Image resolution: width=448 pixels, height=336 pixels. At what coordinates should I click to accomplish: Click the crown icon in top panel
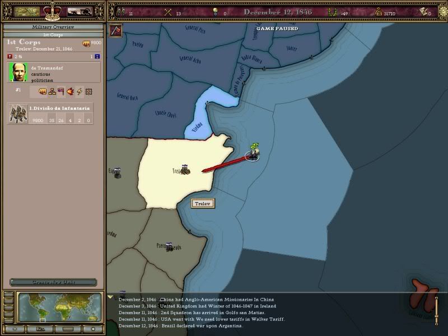(x=52, y=10)
